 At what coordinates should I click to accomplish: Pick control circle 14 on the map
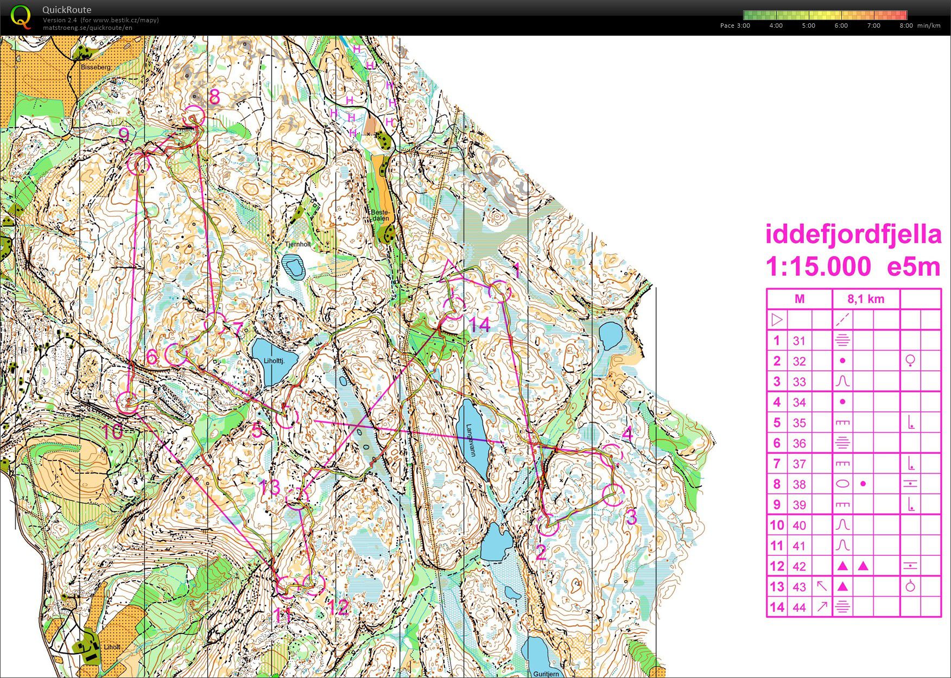coord(454,307)
